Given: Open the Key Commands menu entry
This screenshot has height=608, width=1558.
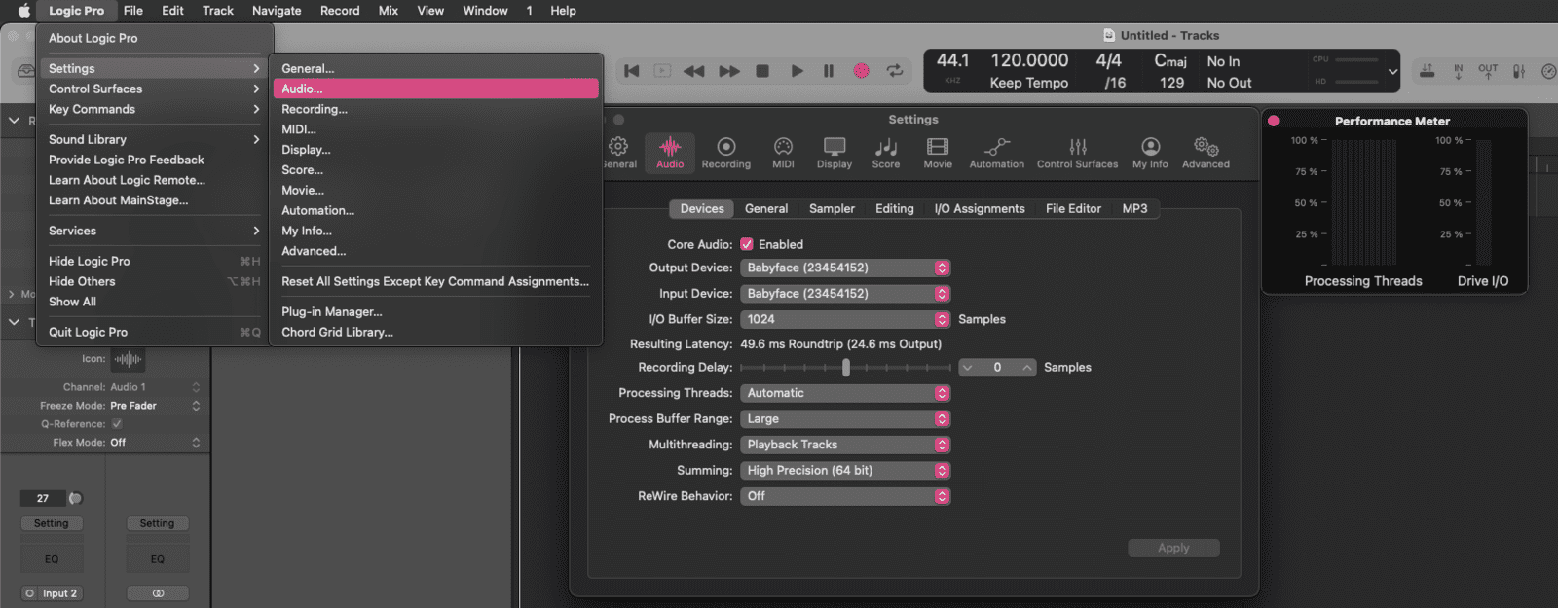Looking at the screenshot, I should pyautogui.click(x=154, y=109).
